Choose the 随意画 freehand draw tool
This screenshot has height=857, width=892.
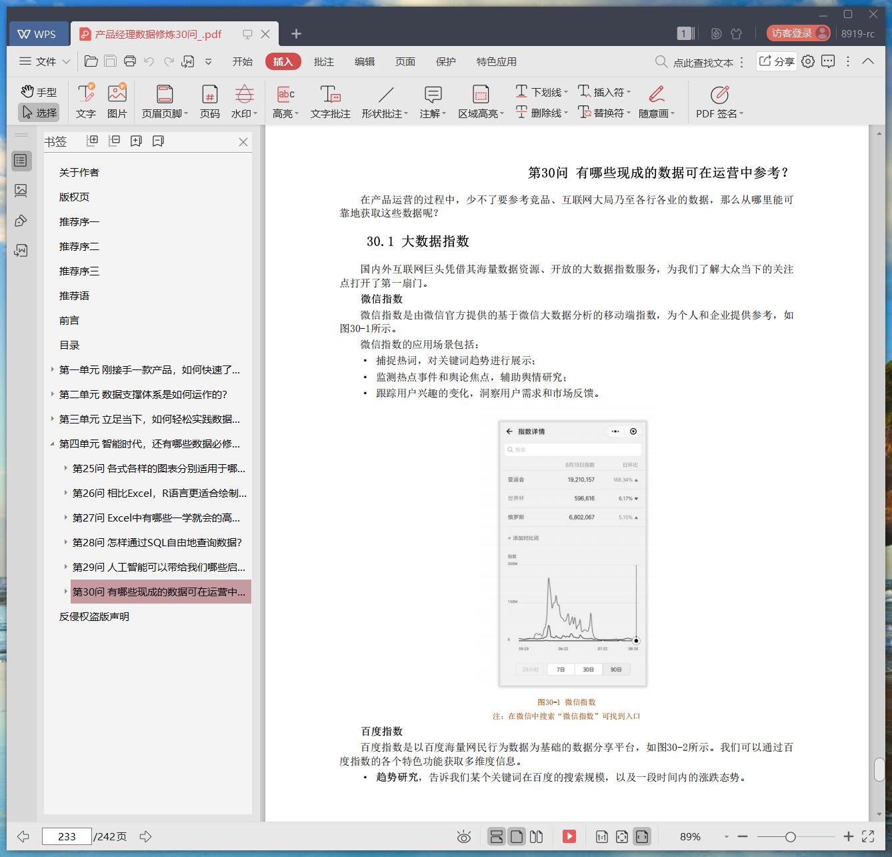pos(657,101)
